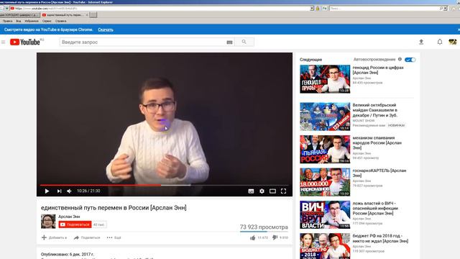The width and height of the screenshot is (460, 259).
Task: Open the Избранное browser menu
Action: tap(32, 21)
